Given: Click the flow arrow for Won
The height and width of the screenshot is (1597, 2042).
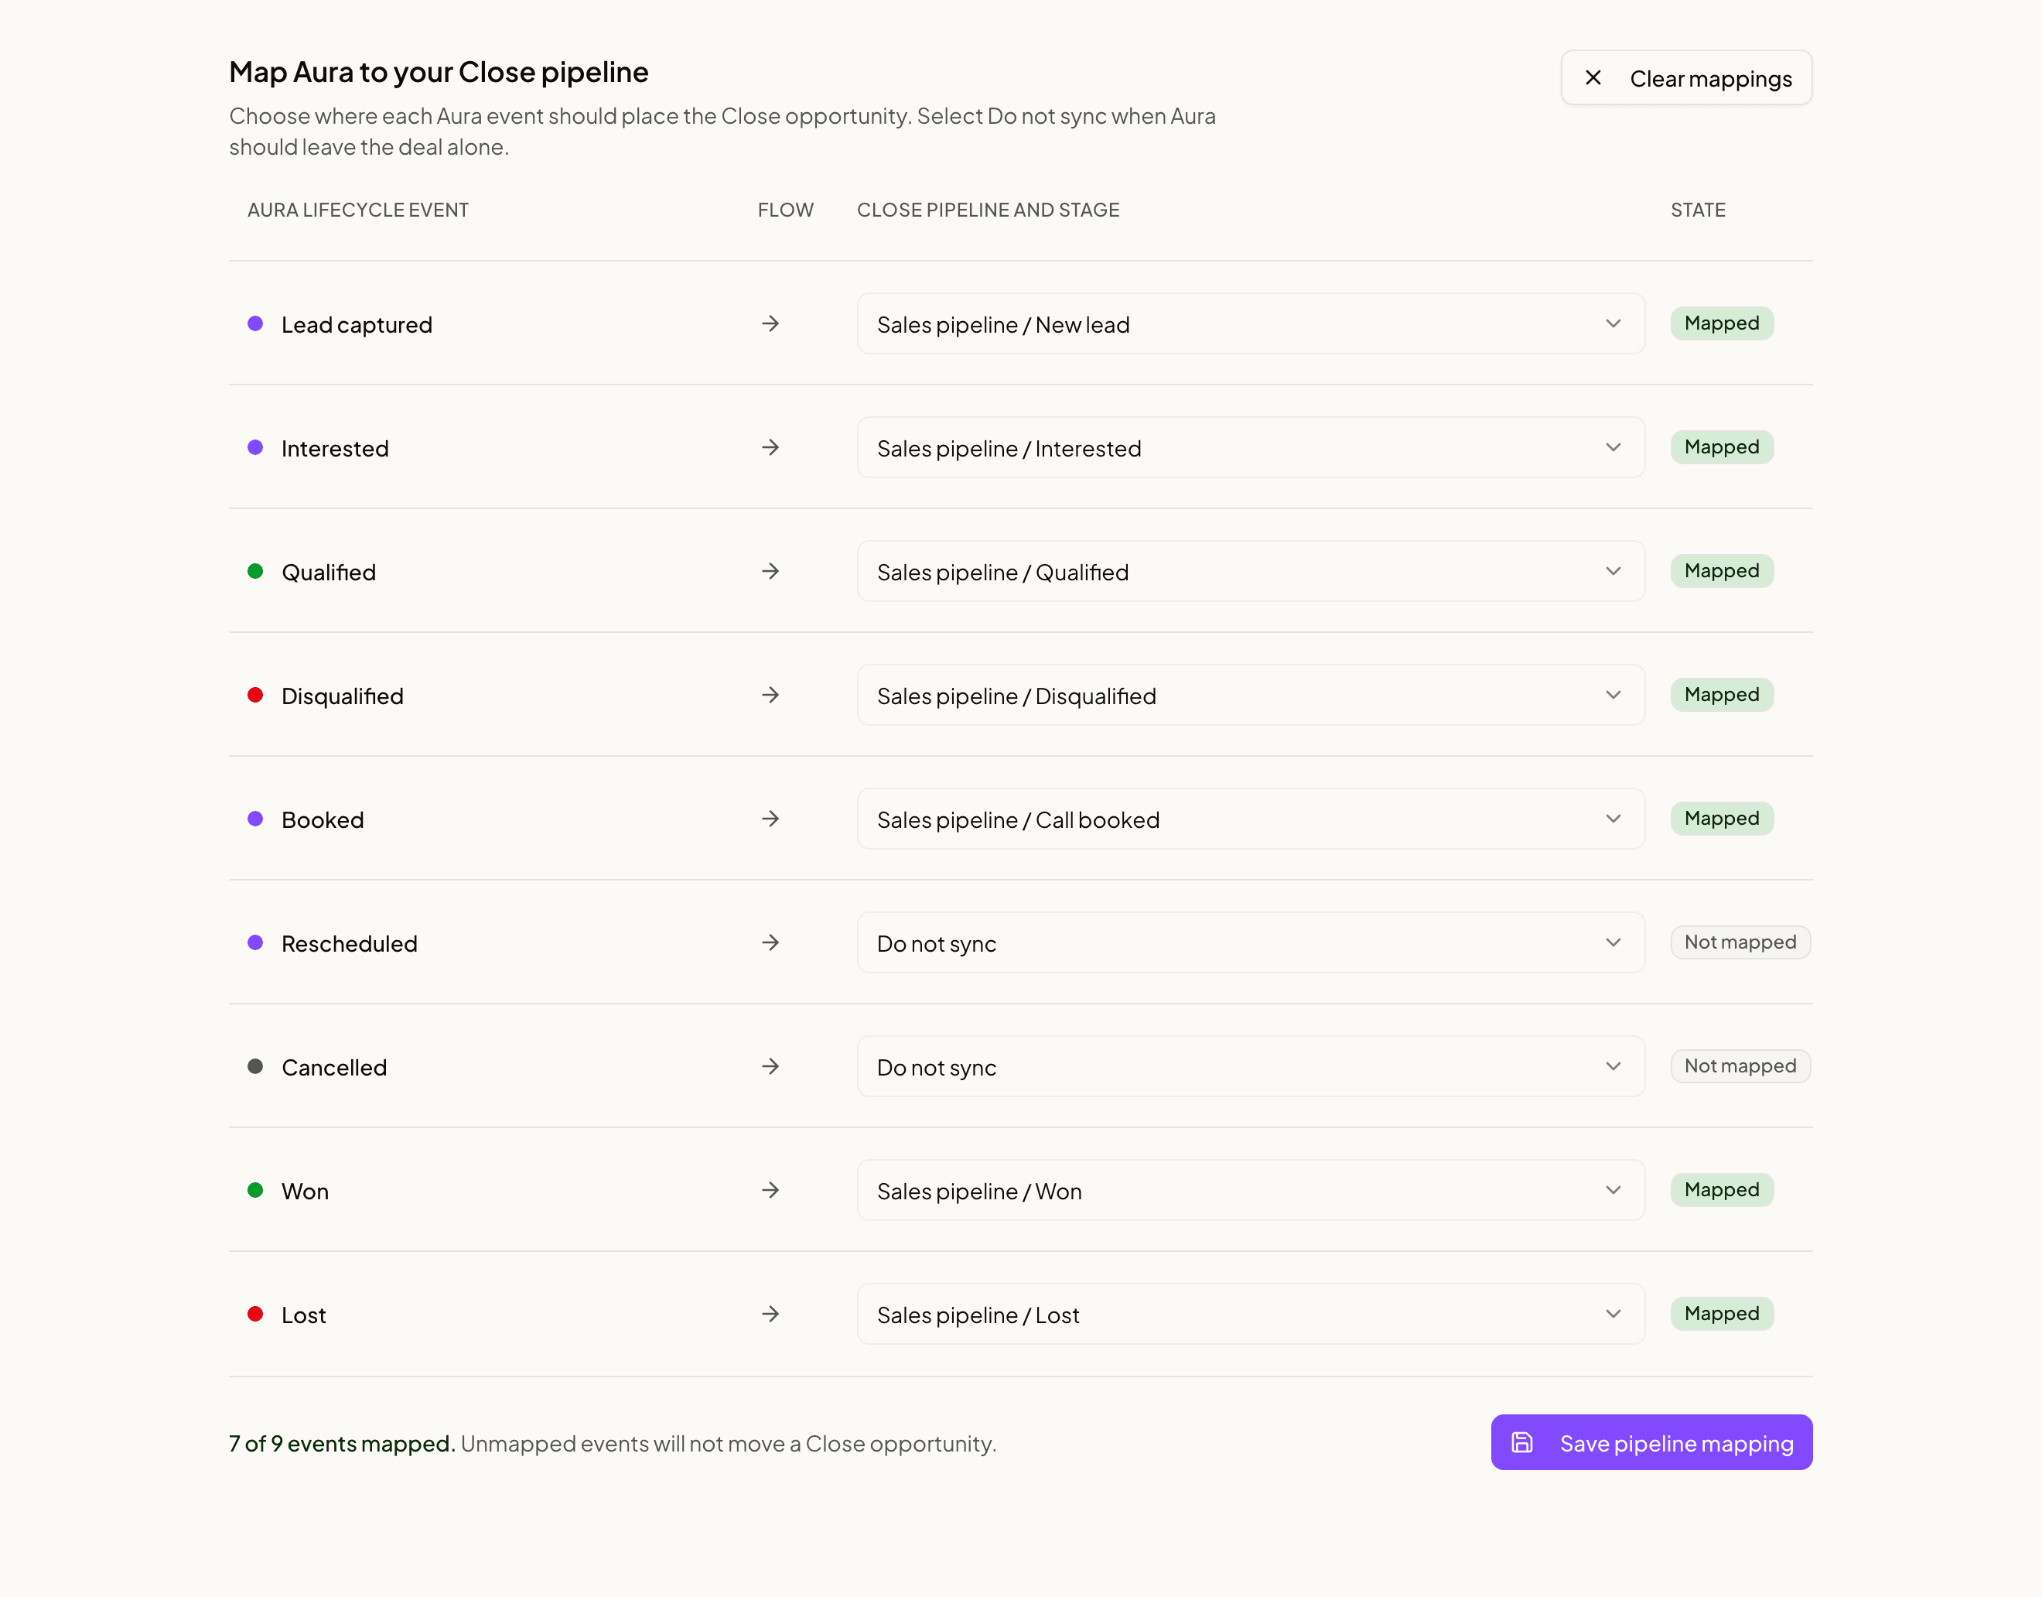Looking at the screenshot, I should (770, 1190).
